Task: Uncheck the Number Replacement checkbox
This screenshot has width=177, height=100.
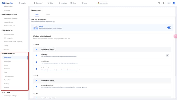Action: coord(36,87)
